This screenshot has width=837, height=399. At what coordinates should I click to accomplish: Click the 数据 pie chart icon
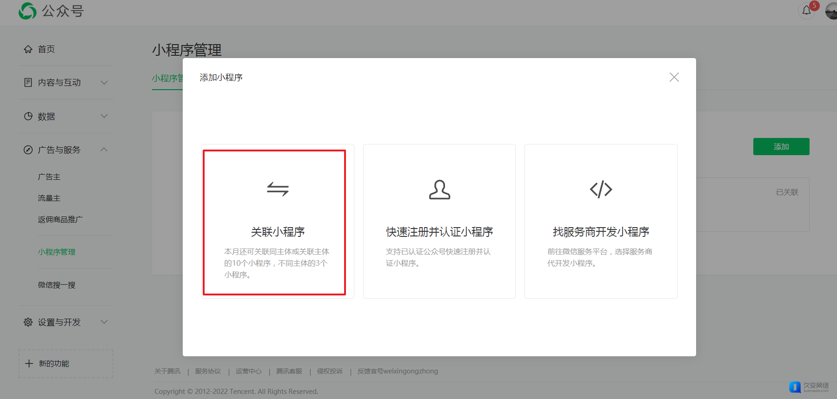pyautogui.click(x=28, y=116)
